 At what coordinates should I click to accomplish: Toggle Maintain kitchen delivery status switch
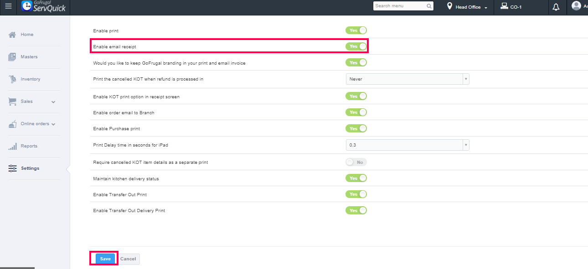pyautogui.click(x=356, y=178)
